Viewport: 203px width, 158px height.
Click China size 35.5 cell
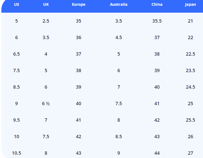157,21
